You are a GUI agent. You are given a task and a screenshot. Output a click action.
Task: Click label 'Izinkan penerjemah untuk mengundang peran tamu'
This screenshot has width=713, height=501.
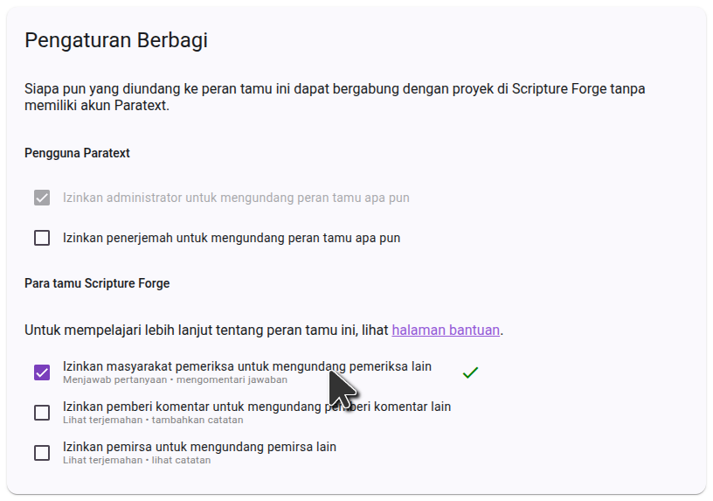(x=232, y=238)
